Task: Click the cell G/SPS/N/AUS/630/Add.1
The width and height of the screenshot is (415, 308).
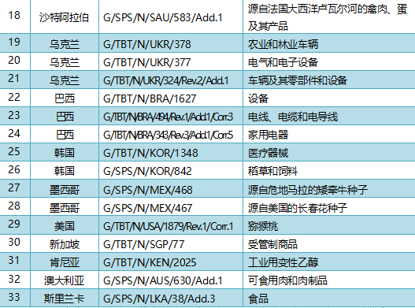Action: click(x=171, y=280)
